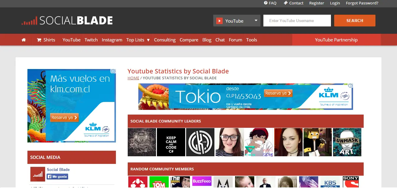Open the Keep Calm and Code C# avatar

pos(171,142)
